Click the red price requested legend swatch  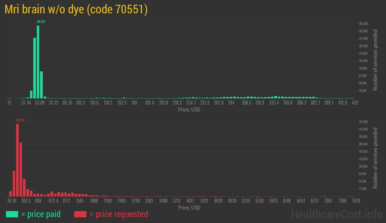(x=80, y=214)
